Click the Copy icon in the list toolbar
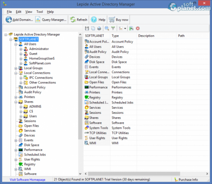 (93, 28)
